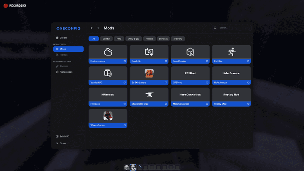Favorite the Item Counter mod
The width and height of the screenshot is (304, 171).
[x=207, y=61]
